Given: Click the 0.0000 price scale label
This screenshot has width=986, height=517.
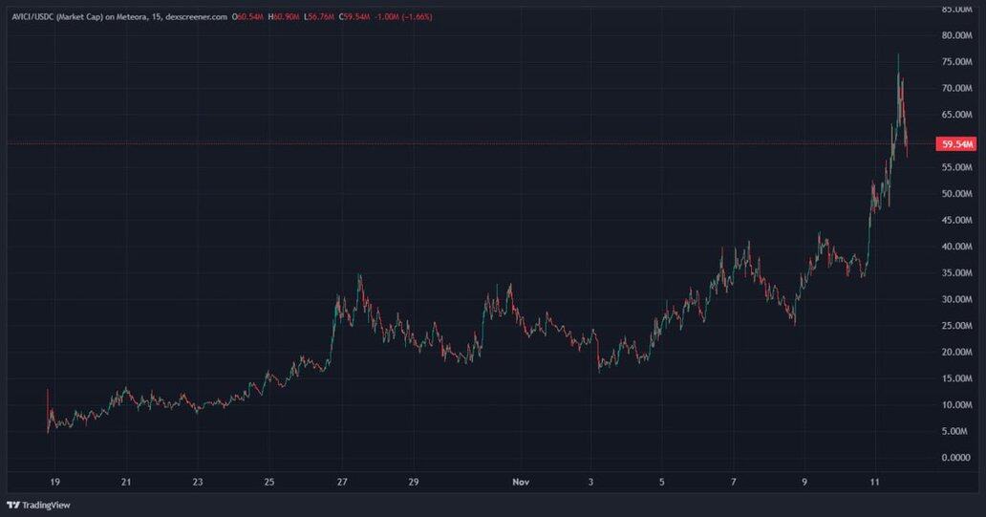Looking at the screenshot, I should (956, 458).
